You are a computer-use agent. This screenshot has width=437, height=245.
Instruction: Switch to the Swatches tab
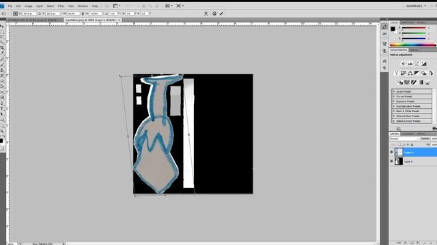[408, 22]
